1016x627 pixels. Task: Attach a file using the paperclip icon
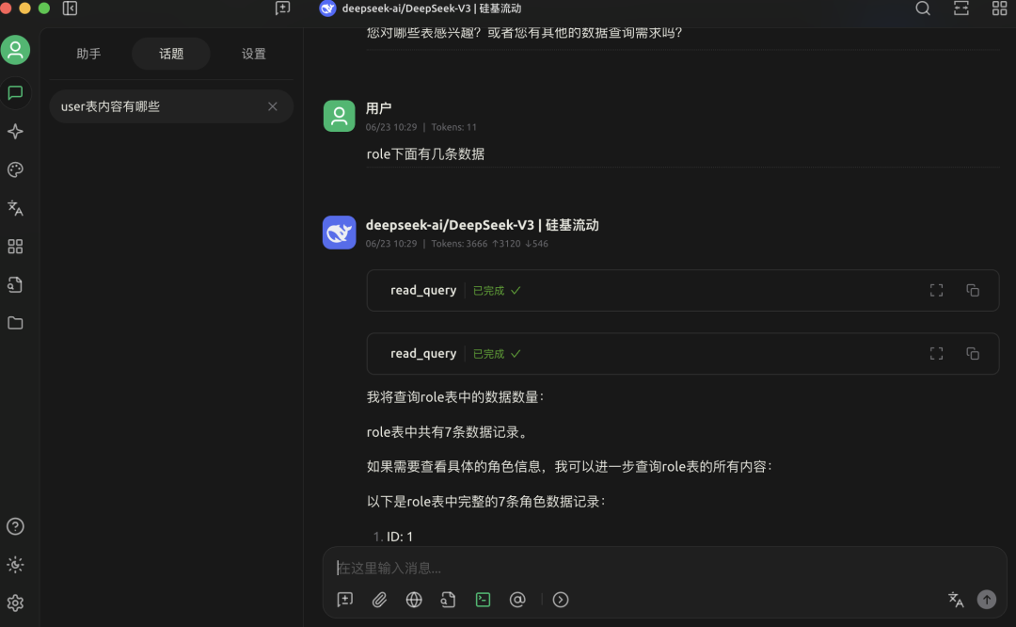tap(379, 600)
